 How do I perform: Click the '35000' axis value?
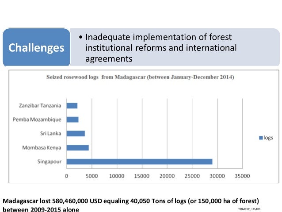[242, 176]
